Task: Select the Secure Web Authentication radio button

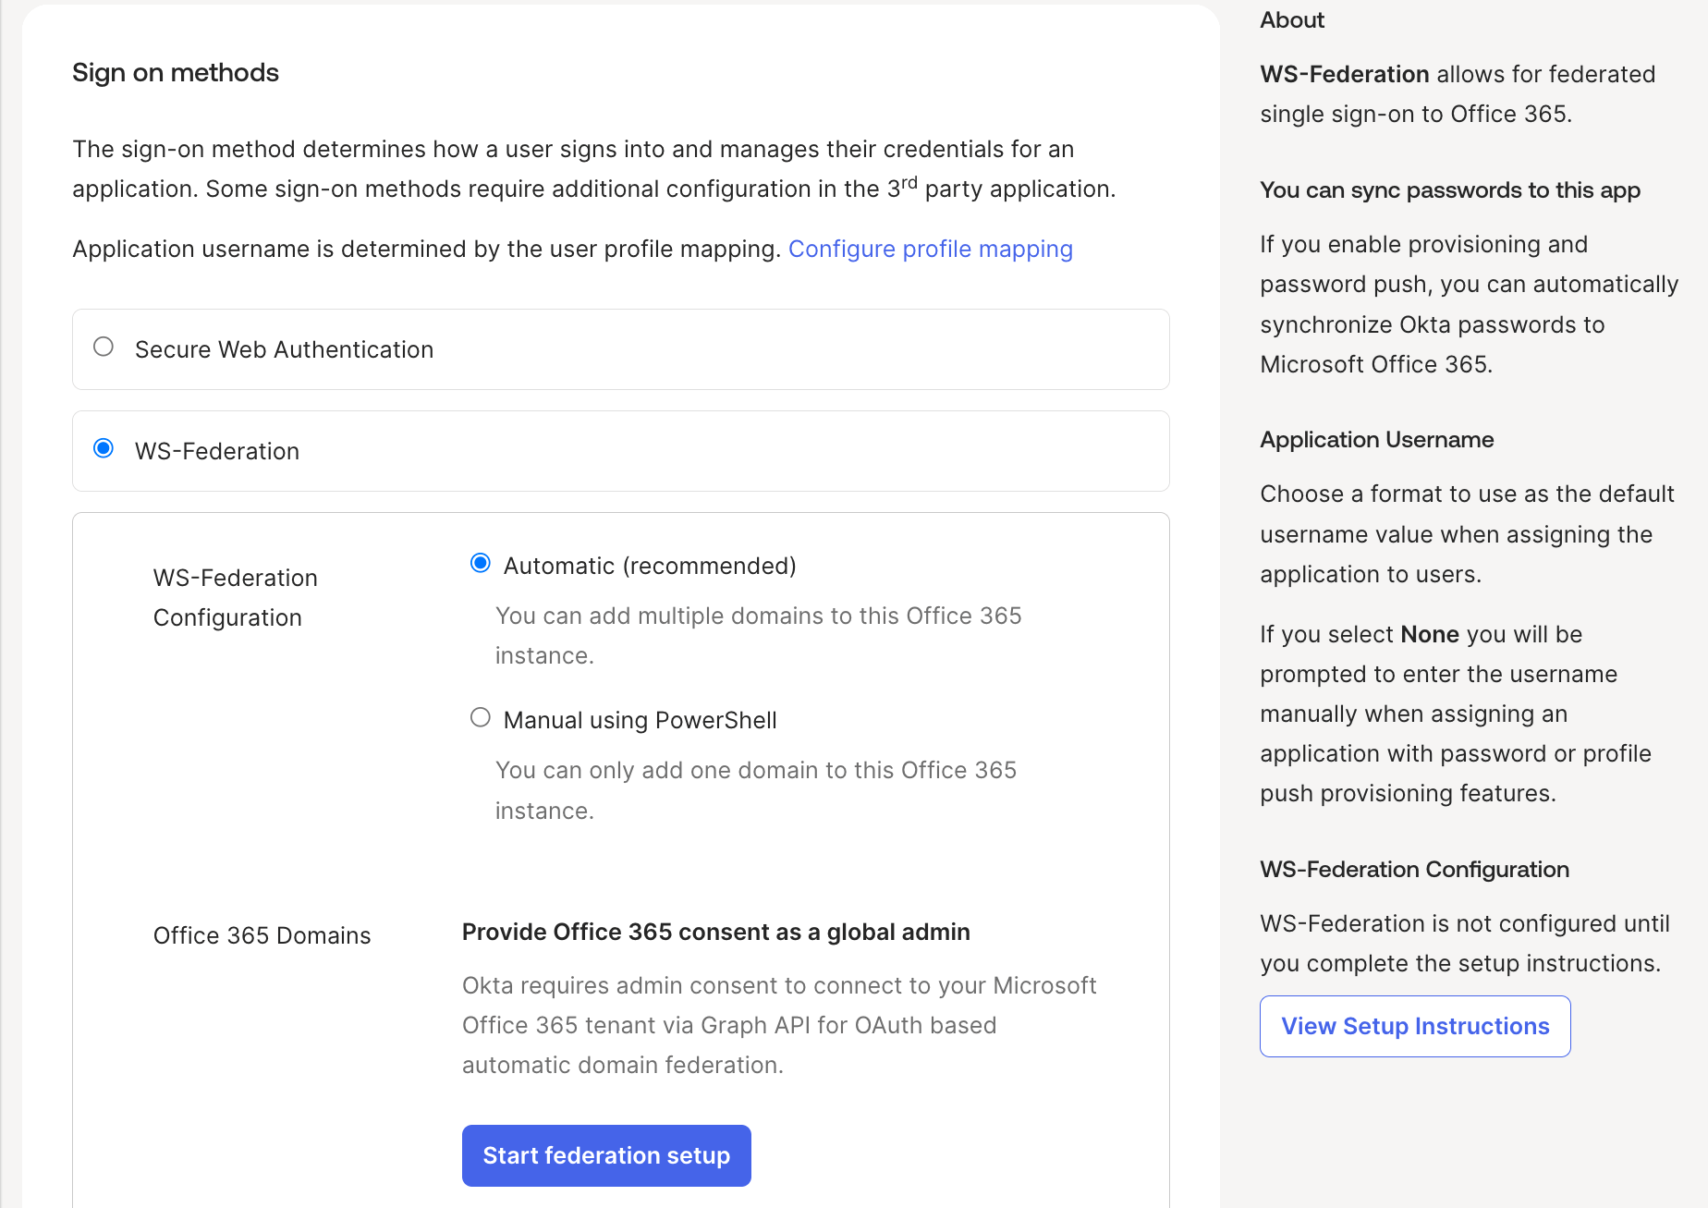Action: 104,348
